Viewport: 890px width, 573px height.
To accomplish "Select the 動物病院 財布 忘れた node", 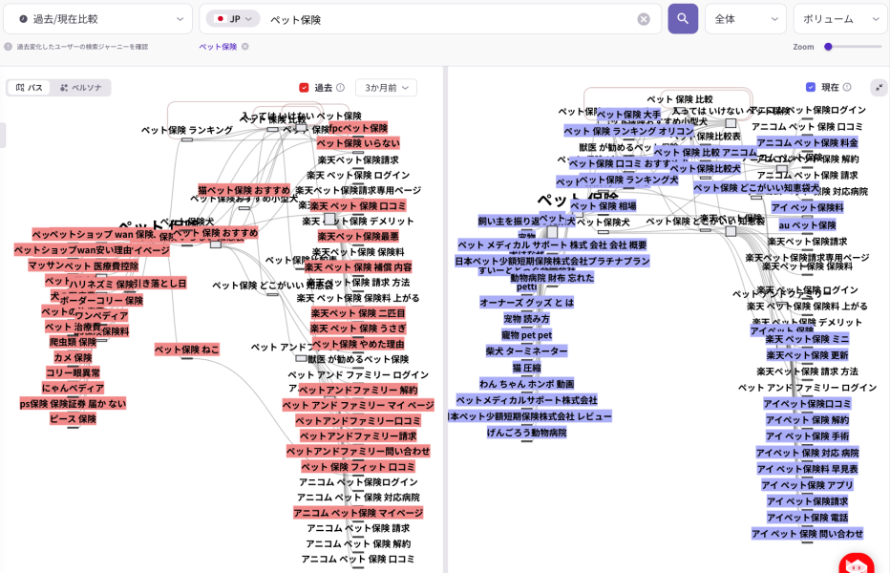I will pyautogui.click(x=552, y=277).
